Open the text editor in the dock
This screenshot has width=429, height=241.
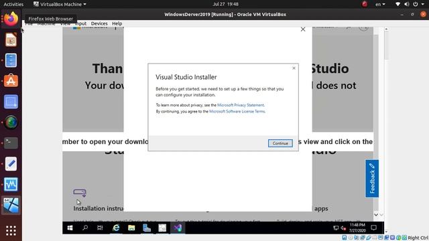[x=11, y=163]
